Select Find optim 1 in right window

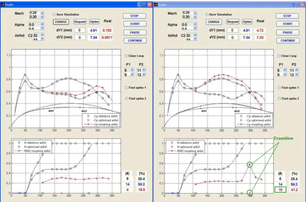[279, 88]
